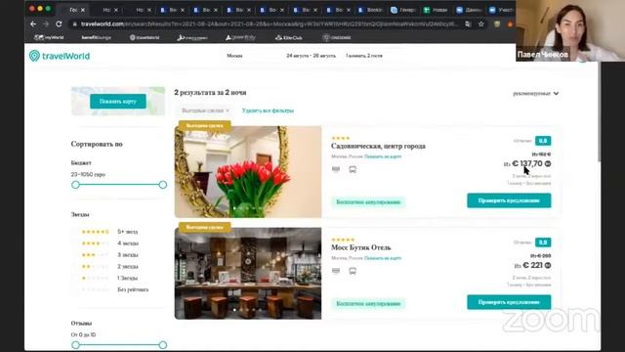
Task: Open Мосс Бутик Отель hotel title
Action: [361, 247]
